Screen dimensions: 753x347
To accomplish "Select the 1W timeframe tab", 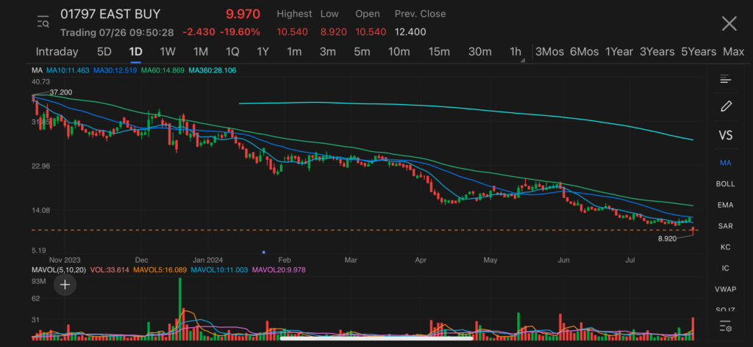I will click(168, 52).
